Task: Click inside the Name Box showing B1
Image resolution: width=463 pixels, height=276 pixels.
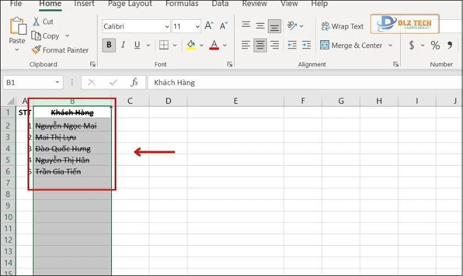Action: point(28,82)
